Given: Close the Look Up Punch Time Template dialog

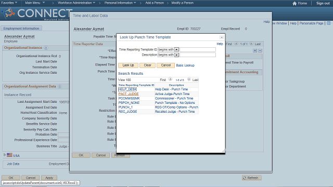Looking at the screenshot, I should [x=222, y=37].
